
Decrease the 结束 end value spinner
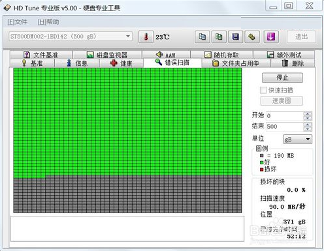coord(308,129)
